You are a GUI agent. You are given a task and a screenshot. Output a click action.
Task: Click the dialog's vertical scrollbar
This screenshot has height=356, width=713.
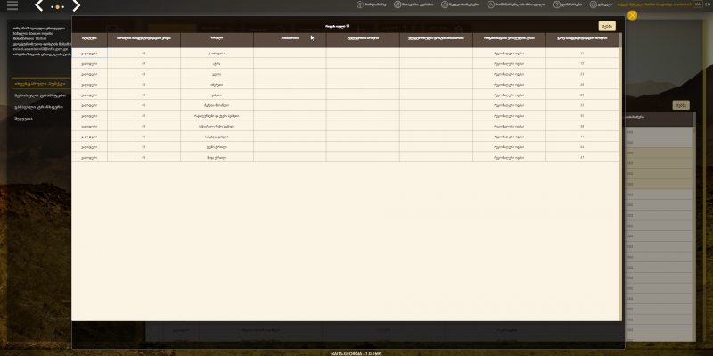tap(620, 177)
